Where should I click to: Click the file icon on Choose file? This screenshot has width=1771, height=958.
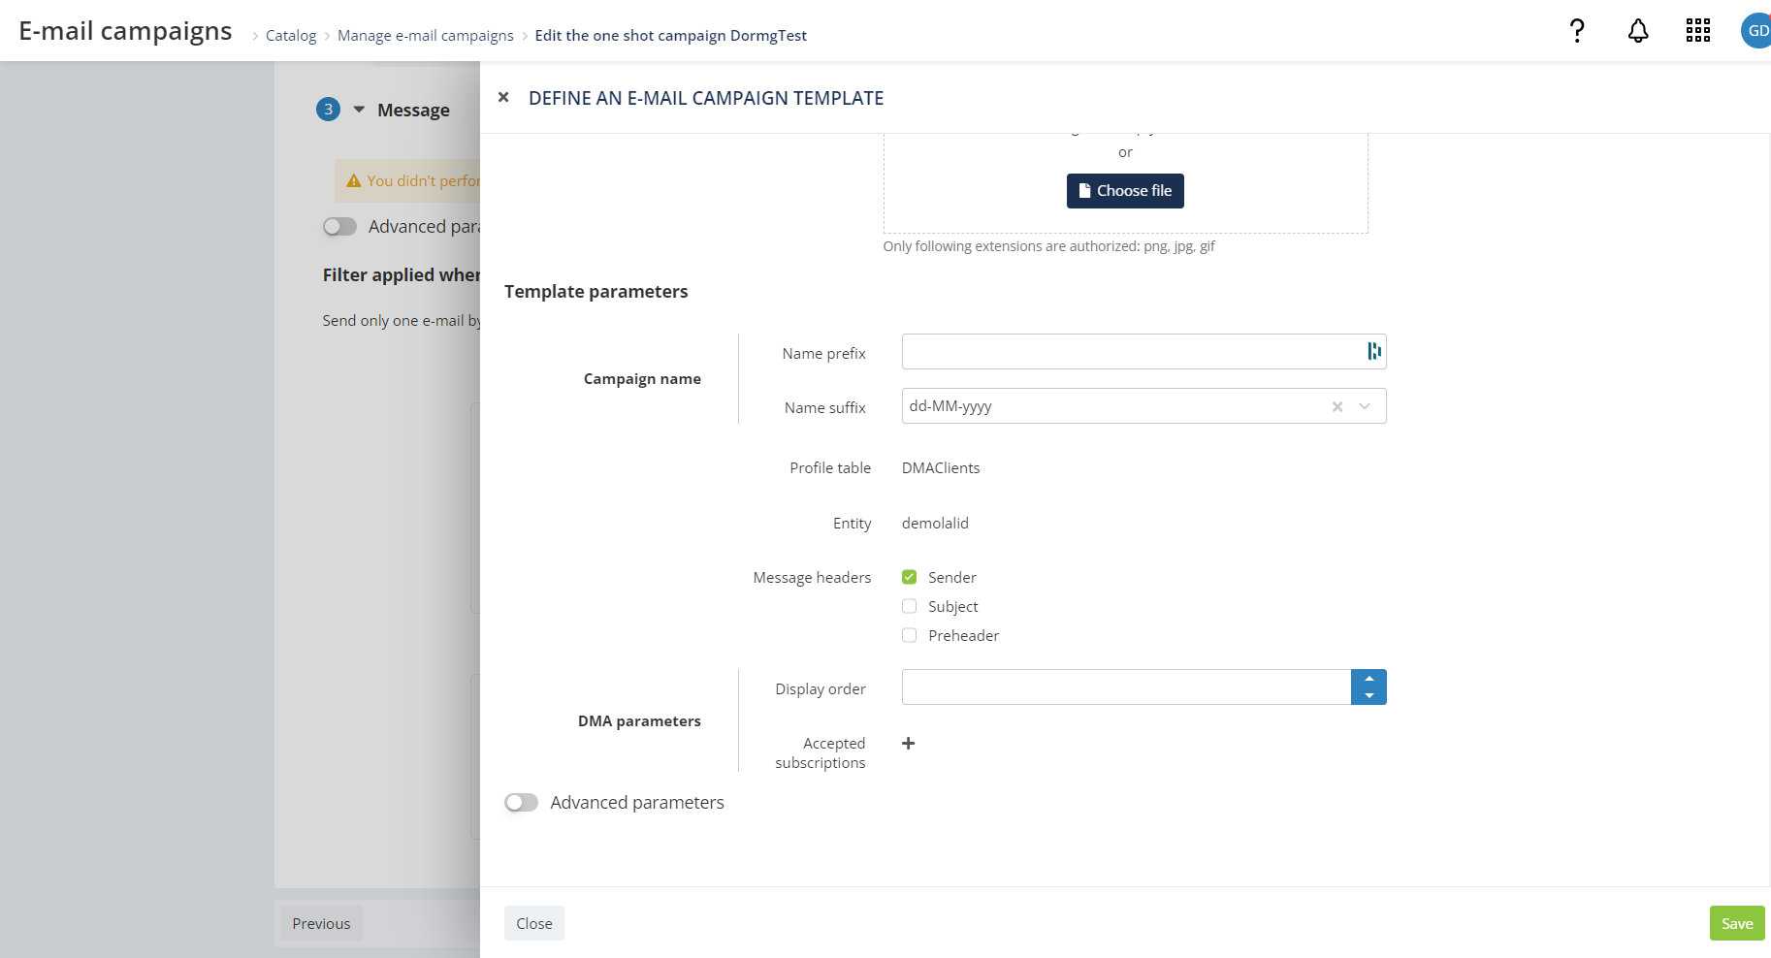pyautogui.click(x=1084, y=191)
